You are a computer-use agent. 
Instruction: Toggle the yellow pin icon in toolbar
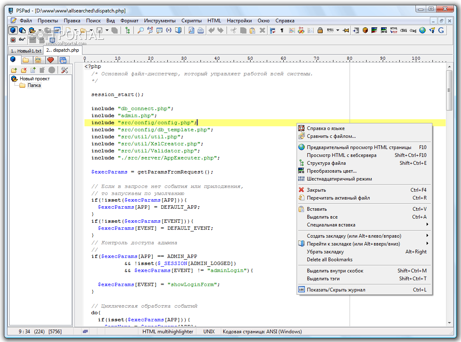tap(346, 30)
